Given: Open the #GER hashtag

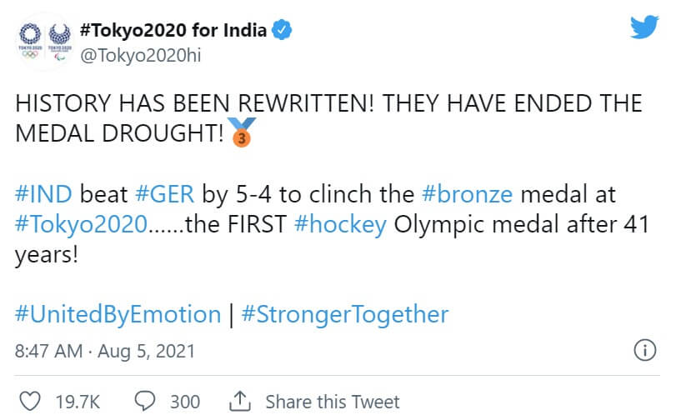Looking at the screenshot, I should pos(165,195).
